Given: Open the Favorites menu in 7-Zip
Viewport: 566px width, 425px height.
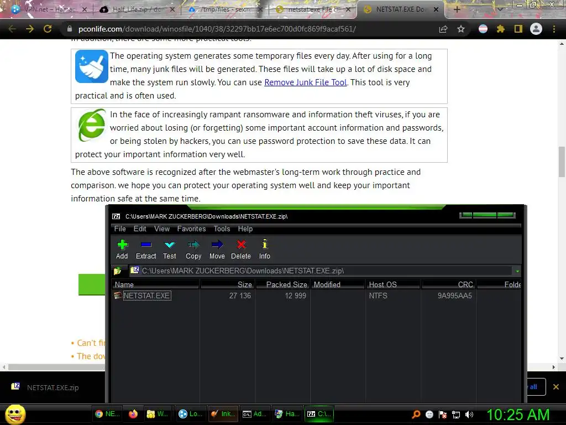Looking at the screenshot, I should pos(191,229).
